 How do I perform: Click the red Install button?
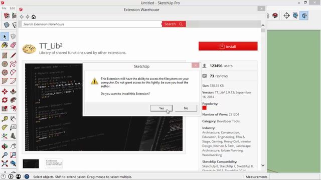[x=228, y=46]
